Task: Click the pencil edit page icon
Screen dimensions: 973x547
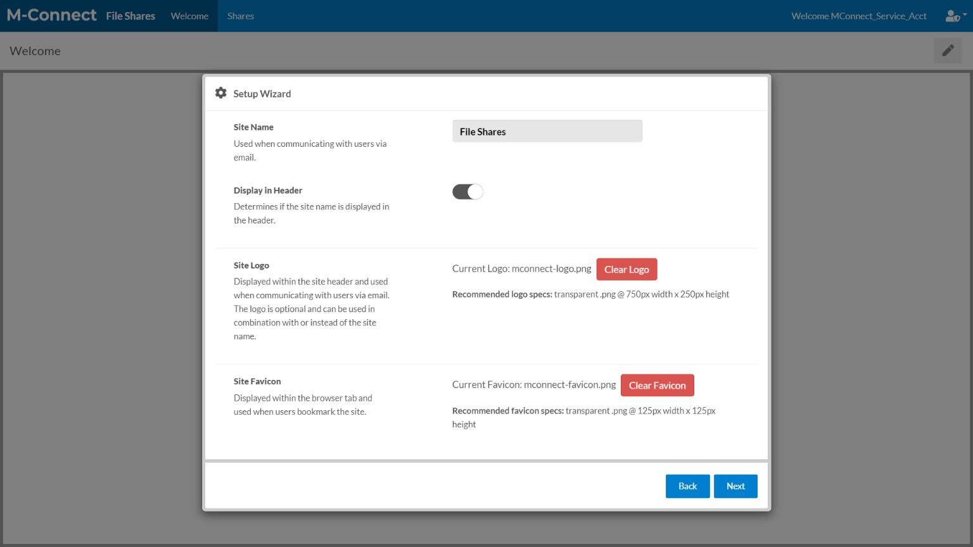Action: coord(948,51)
